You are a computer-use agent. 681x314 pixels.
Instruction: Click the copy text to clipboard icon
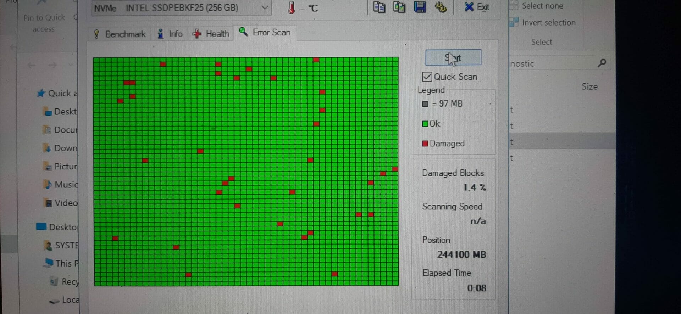coord(379,7)
